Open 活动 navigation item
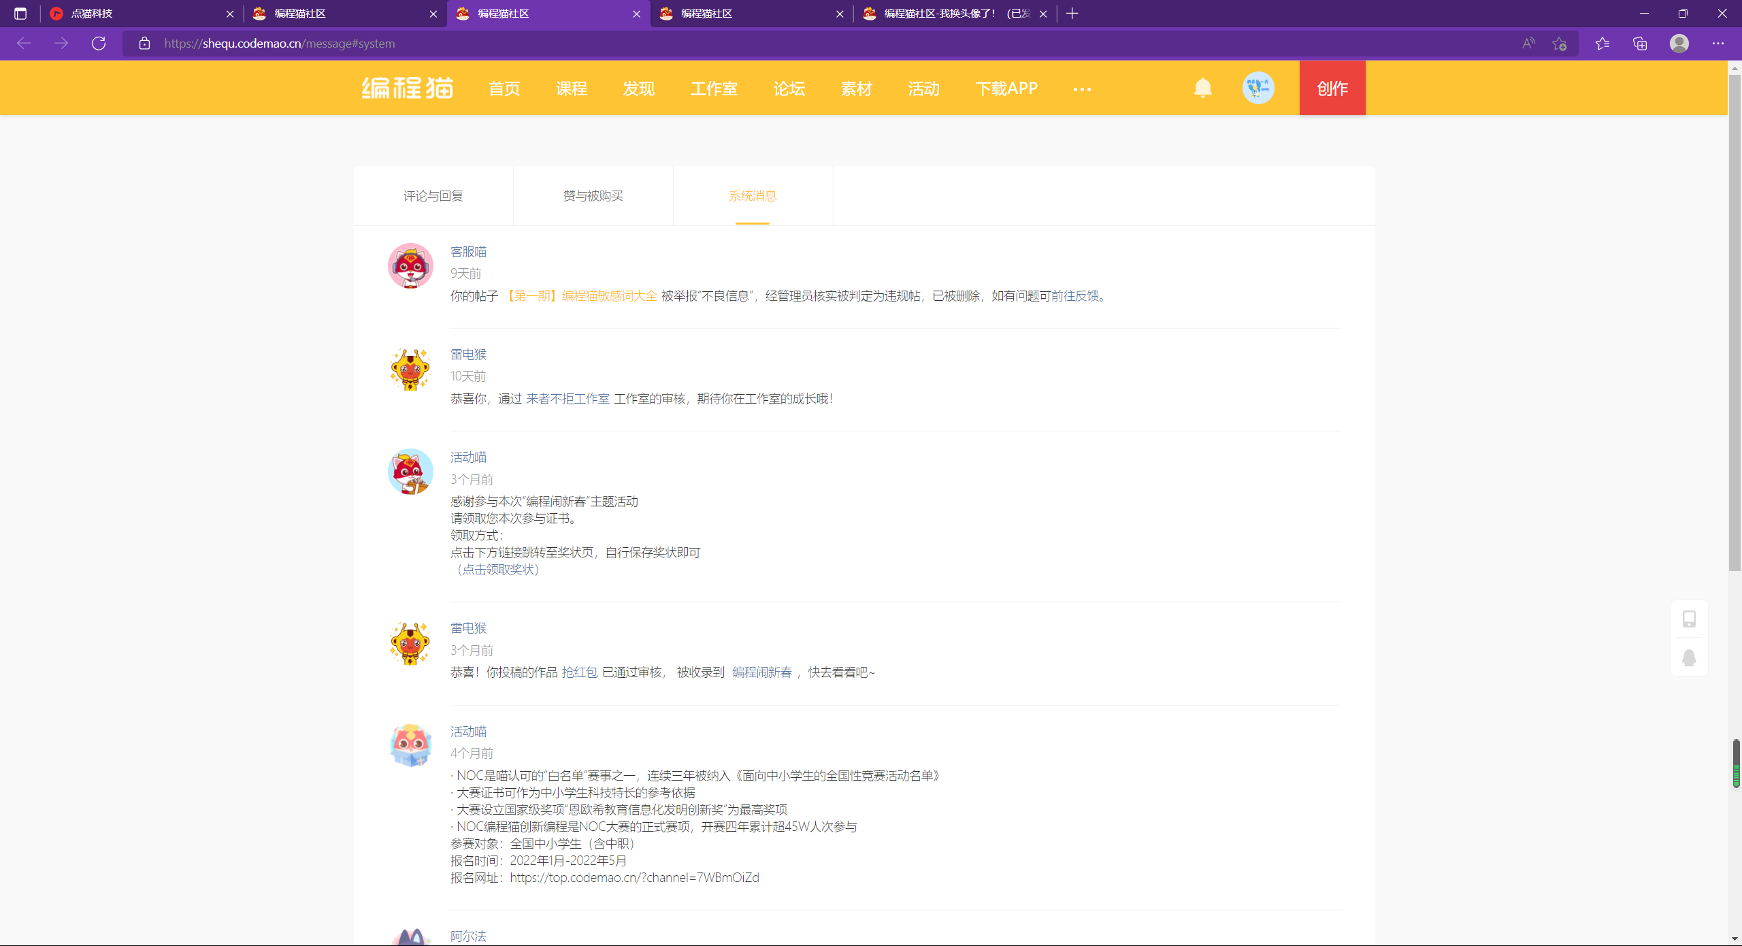This screenshot has height=946, width=1742. click(x=923, y=88)
